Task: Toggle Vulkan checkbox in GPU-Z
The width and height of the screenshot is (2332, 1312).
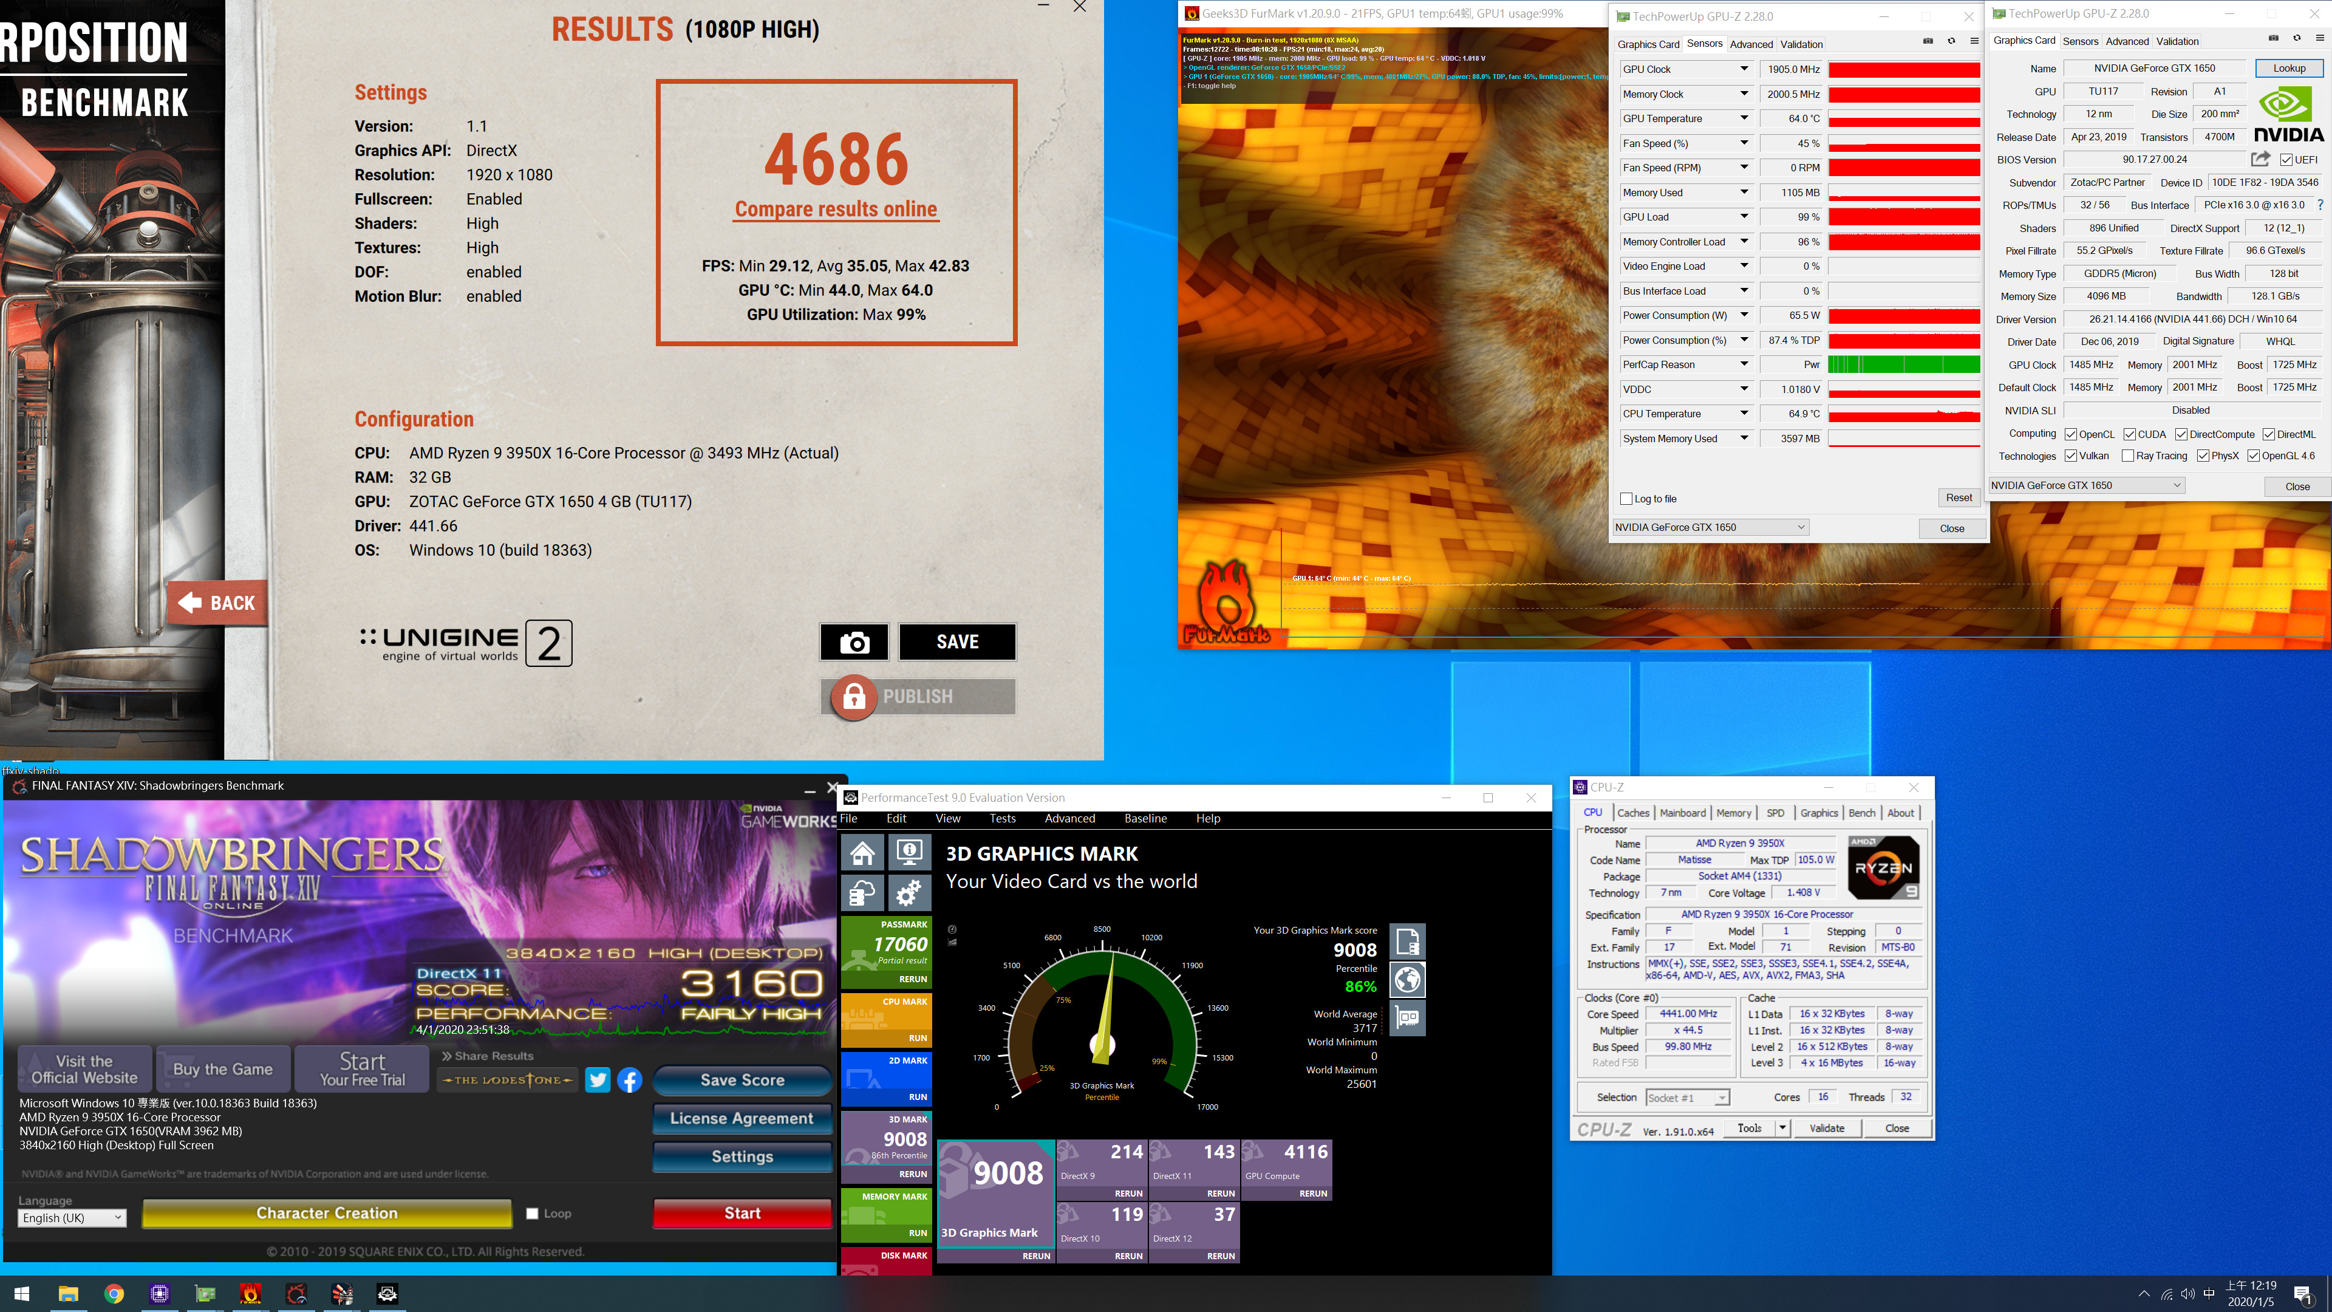Action: (2070, 456)
